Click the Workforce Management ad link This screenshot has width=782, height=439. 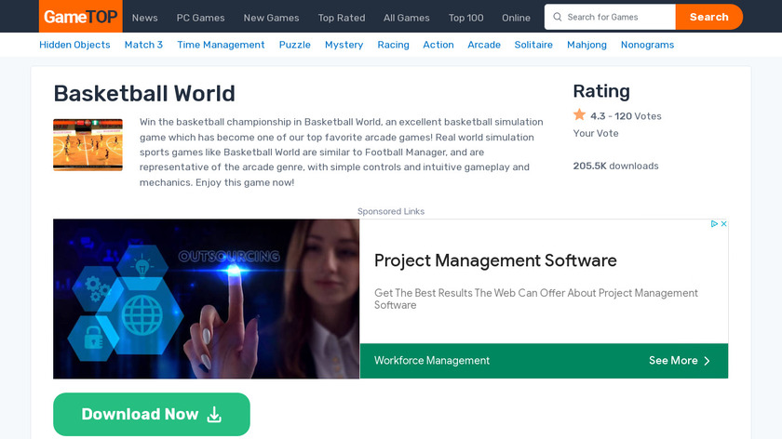click(x=432, y=361)
